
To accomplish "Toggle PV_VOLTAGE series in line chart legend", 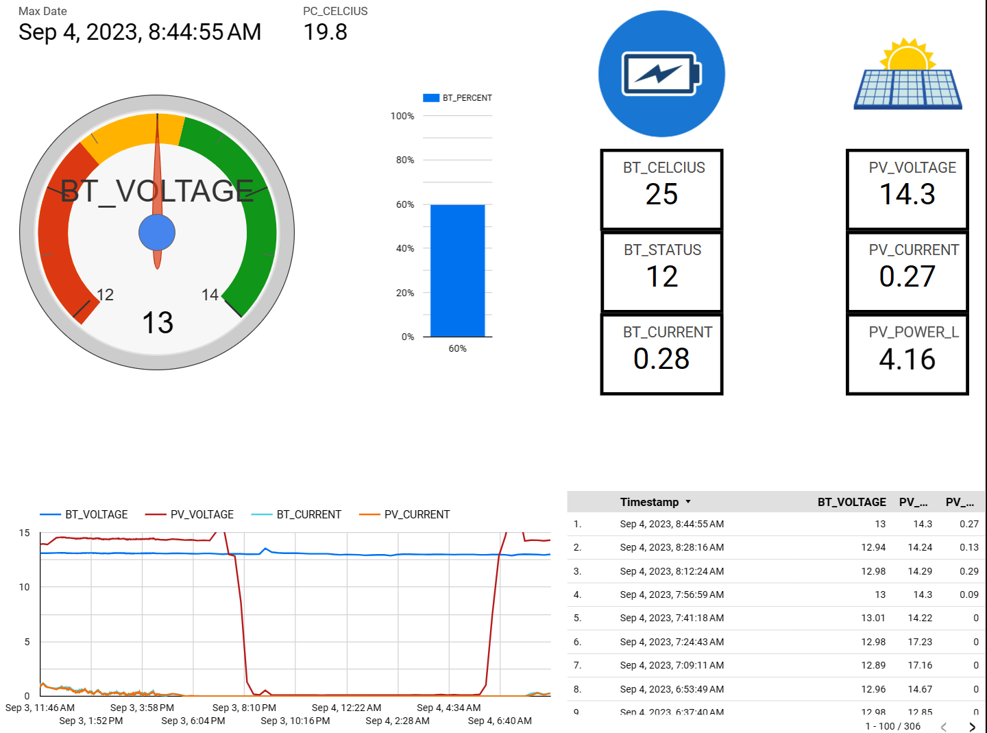I will click(189, 514).
